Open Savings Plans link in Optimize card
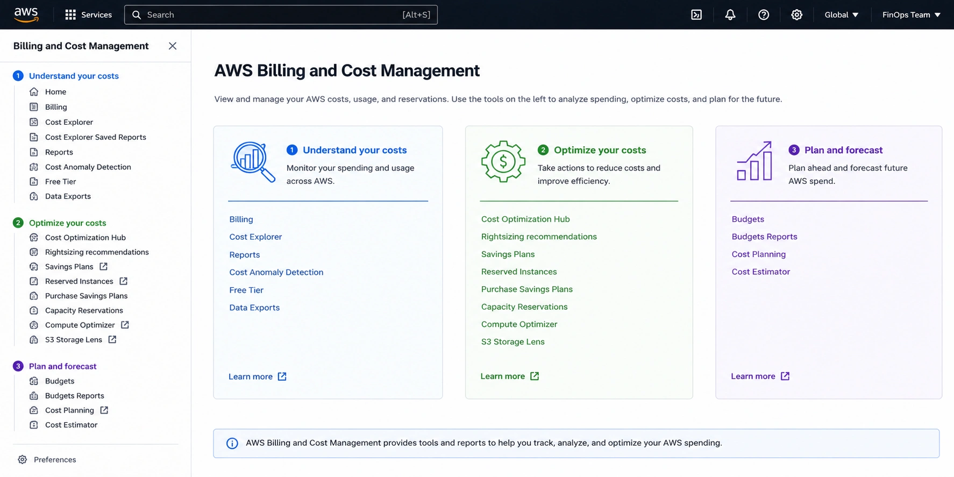This screenshot has height=477, width=954. [x=508, y=254]
